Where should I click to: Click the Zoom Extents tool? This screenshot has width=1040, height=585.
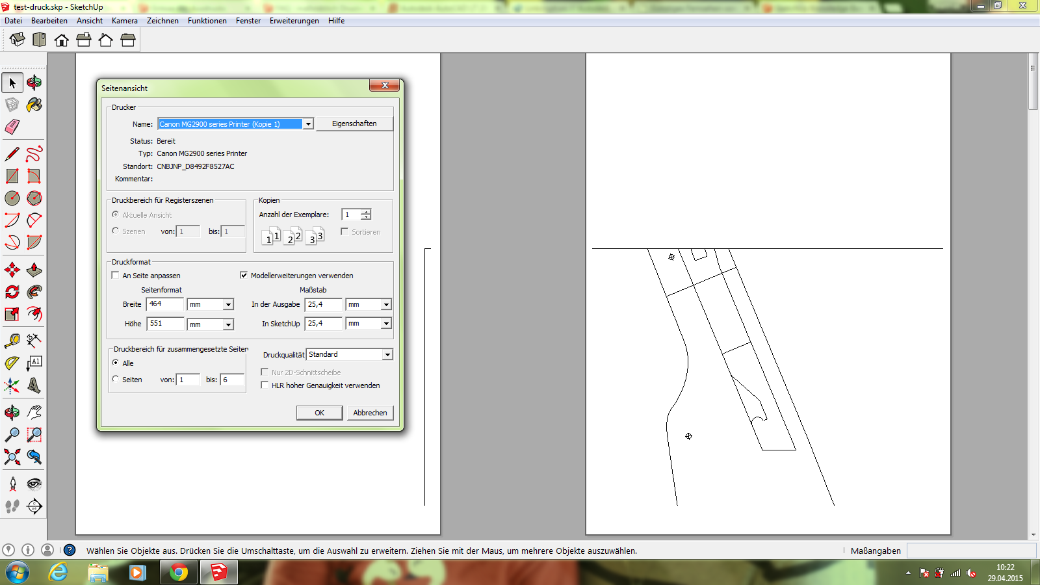click(x=12, y=457)
